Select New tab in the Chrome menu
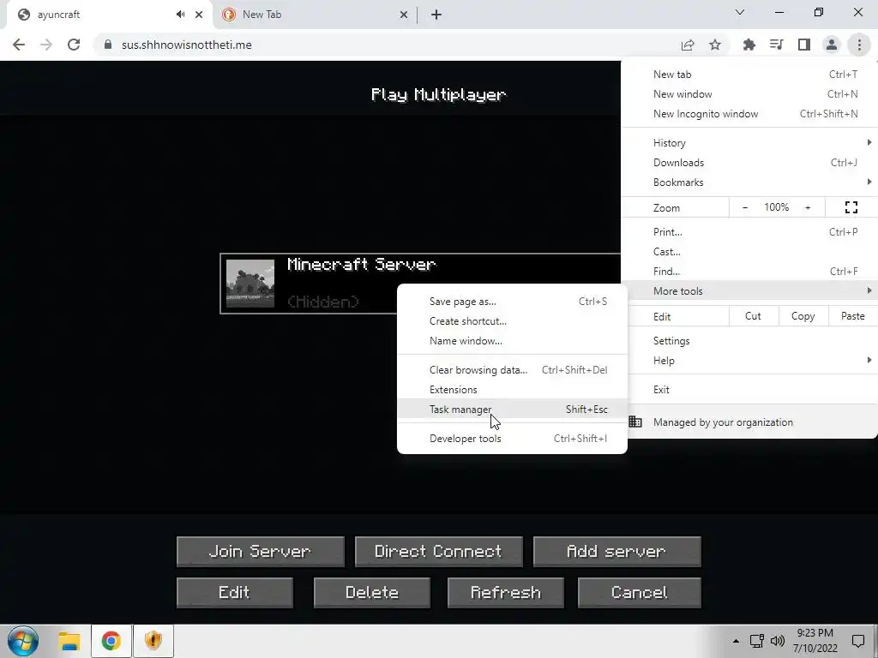878x658 pixels. (749, 75)
